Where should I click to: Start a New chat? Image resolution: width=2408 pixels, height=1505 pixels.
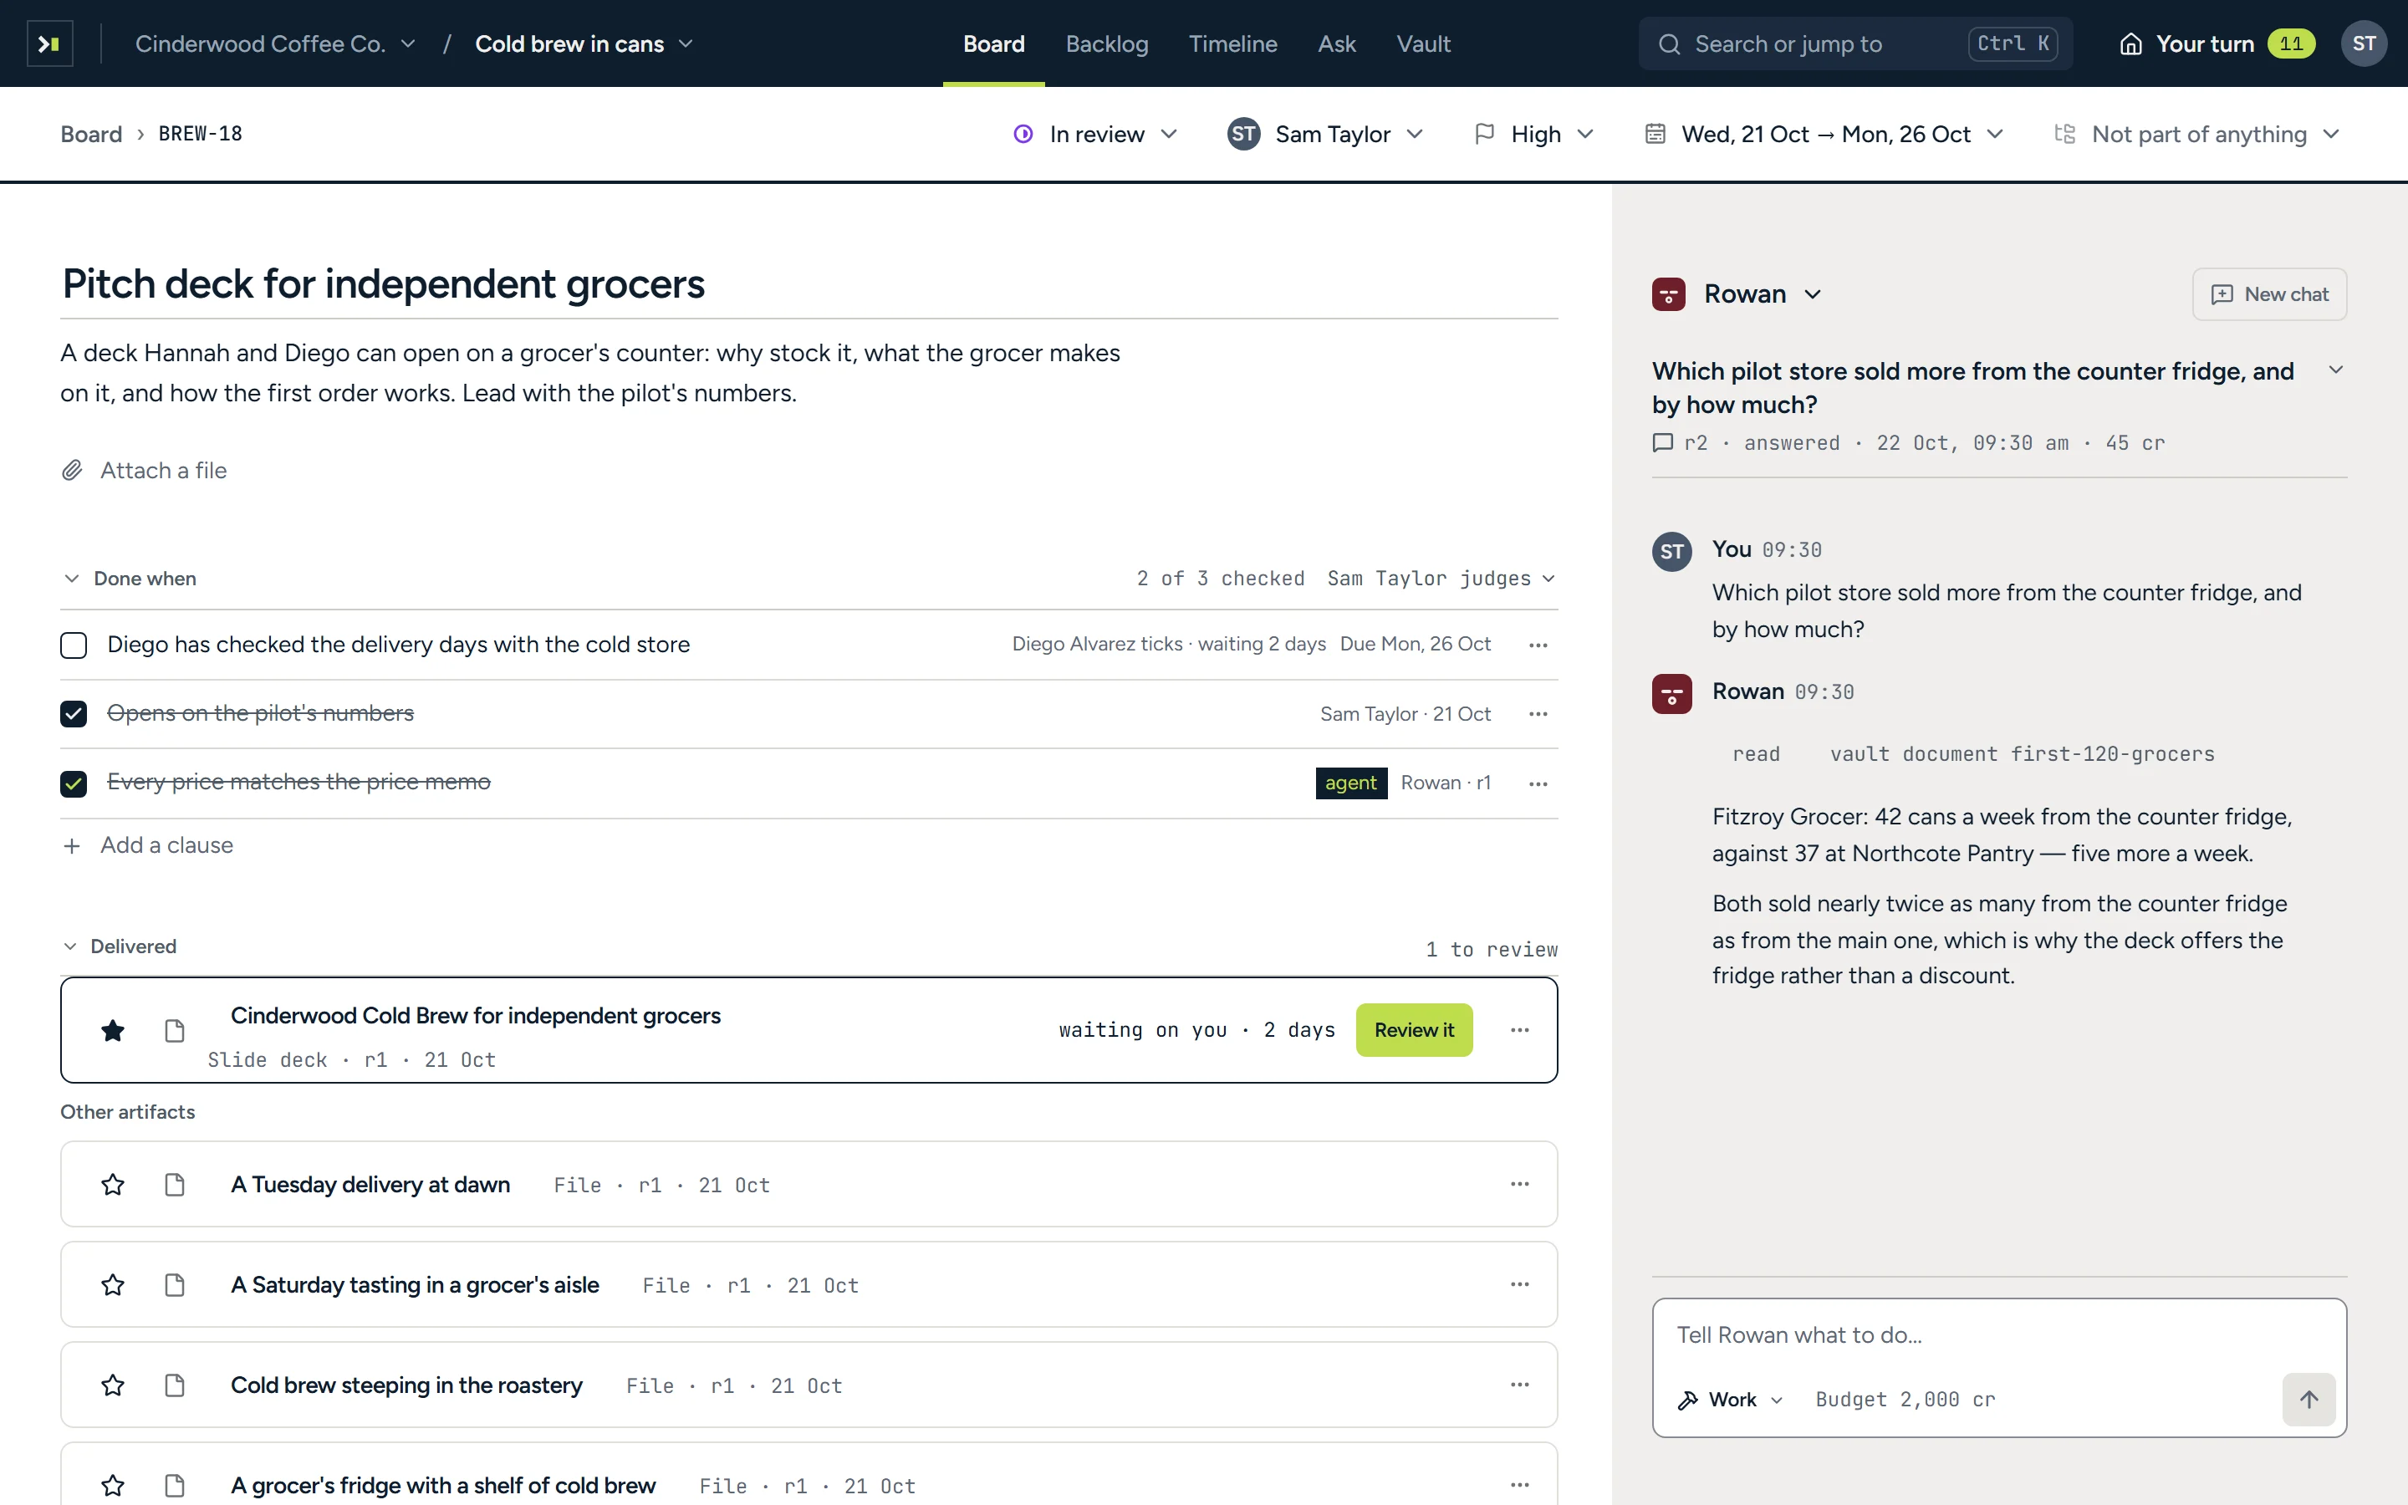[x=2268, y=294]
